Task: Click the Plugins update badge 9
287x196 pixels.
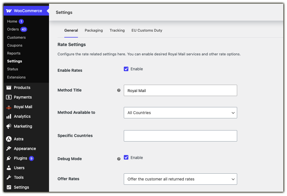Action: click(31, 158)
